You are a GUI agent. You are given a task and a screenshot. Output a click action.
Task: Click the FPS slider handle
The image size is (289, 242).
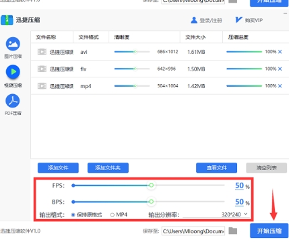coord(152,186)
